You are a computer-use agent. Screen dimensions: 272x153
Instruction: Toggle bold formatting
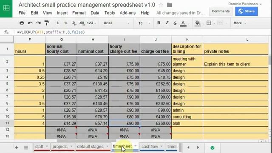coord(159,23)
